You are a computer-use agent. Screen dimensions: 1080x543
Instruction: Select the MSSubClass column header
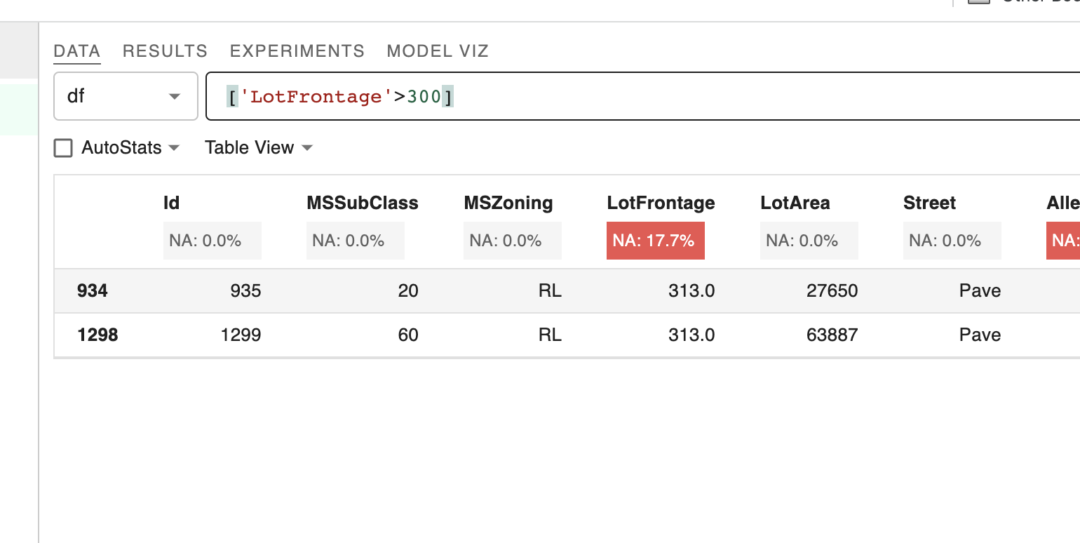click(x=363, y=203)
